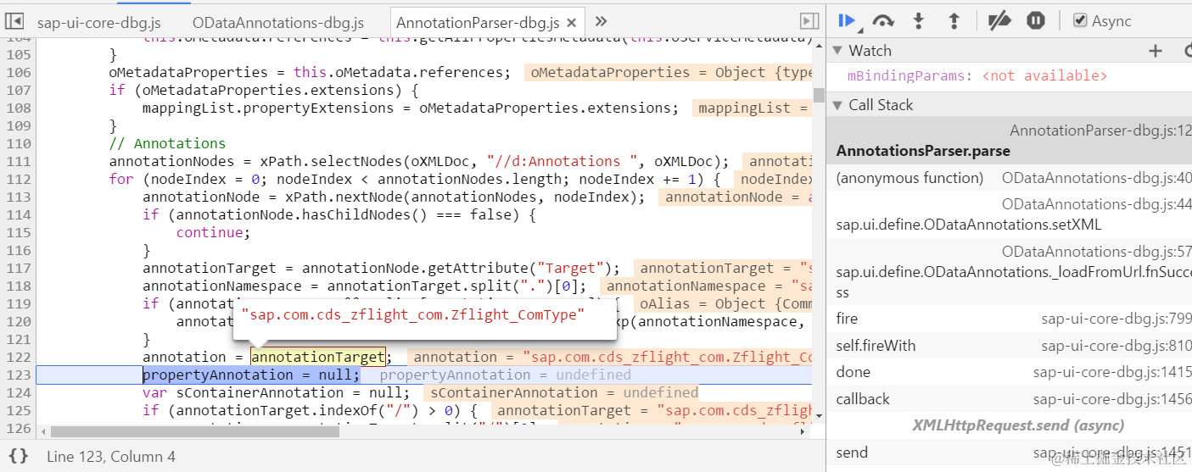Select the self.fireWith call frame
Image resolution: width=1192 pixels, height=472 pixels.
1009,346
